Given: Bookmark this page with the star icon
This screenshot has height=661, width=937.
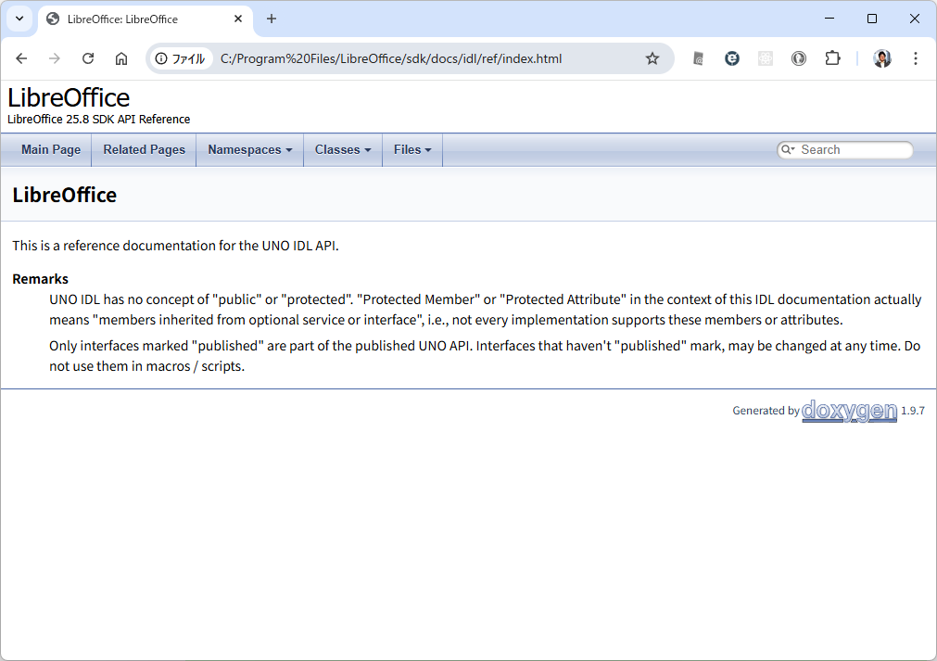Looking at the screenshot, I should pos(652,58).
